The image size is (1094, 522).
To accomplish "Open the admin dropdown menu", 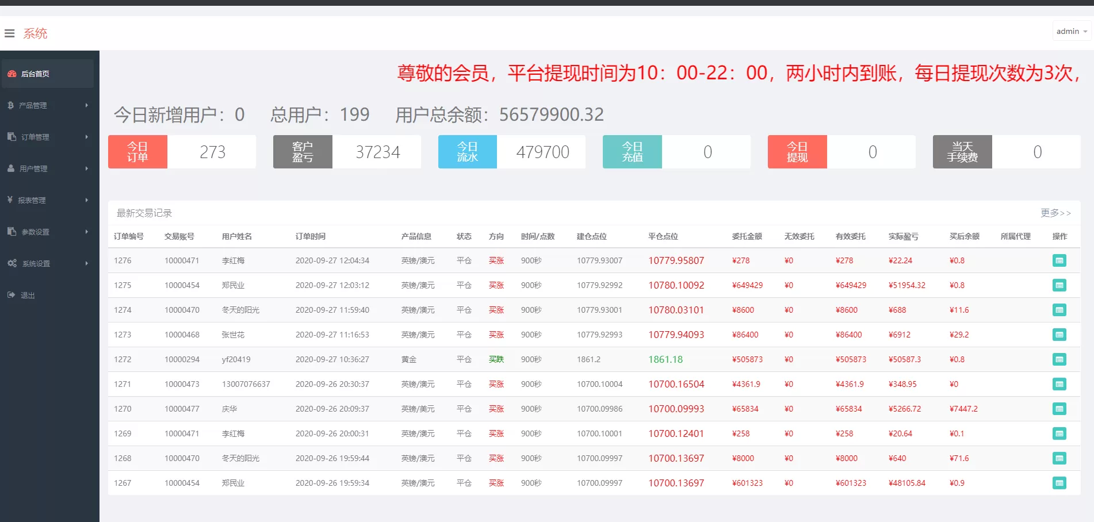I will coord(1072,32).
